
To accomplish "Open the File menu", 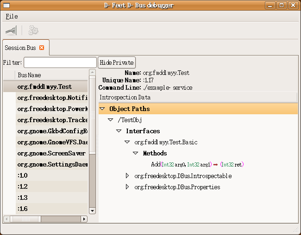I will [12, 17].
